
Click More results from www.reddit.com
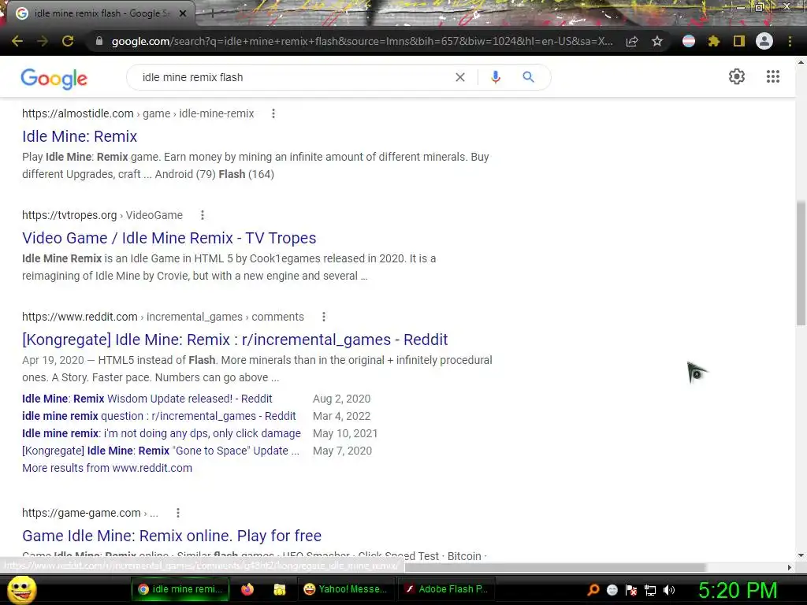click(x=107, y=468)
